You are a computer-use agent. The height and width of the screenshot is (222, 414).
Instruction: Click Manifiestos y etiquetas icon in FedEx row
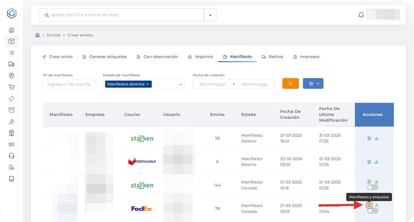[369, 205]
